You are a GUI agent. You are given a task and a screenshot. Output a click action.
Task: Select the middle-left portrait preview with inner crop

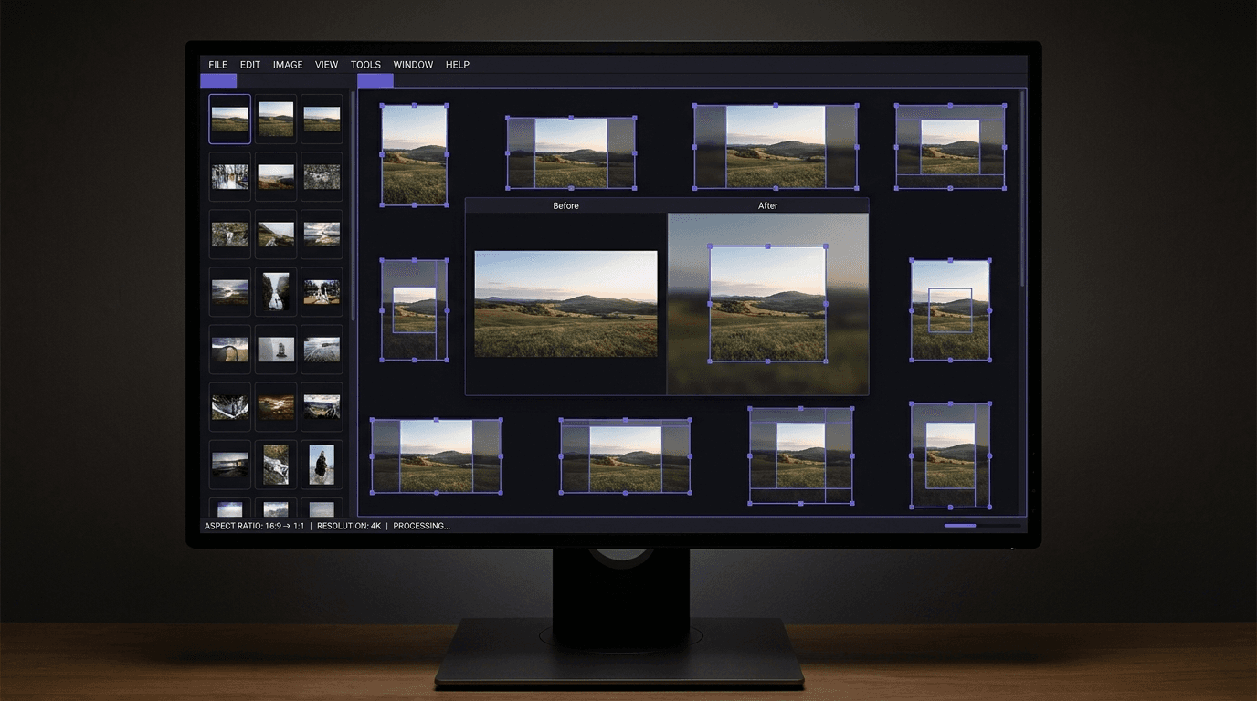coord(414,310)
